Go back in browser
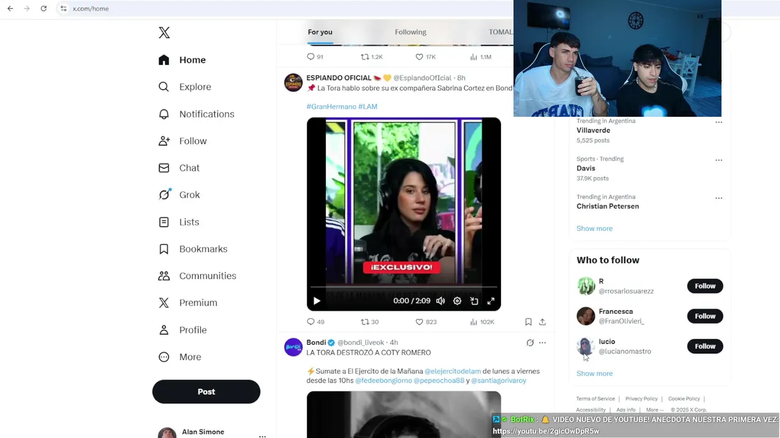780x438 pixels. (10, 9)
